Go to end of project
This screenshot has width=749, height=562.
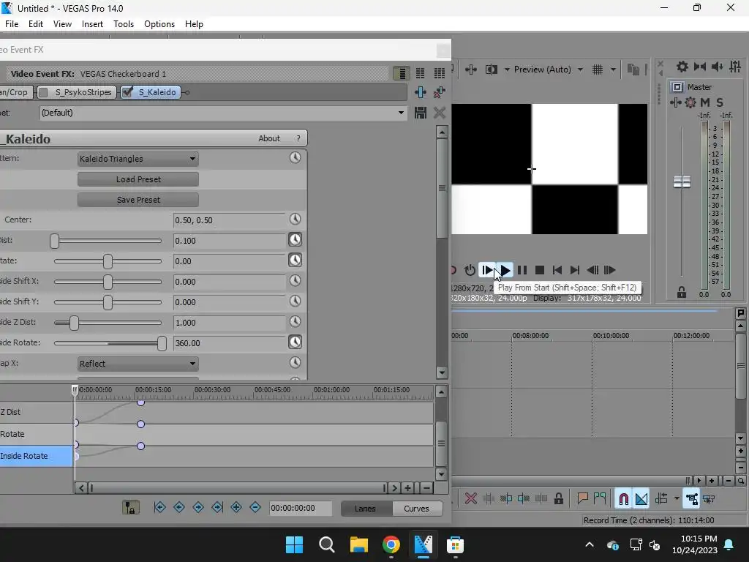tap(575, 271)
